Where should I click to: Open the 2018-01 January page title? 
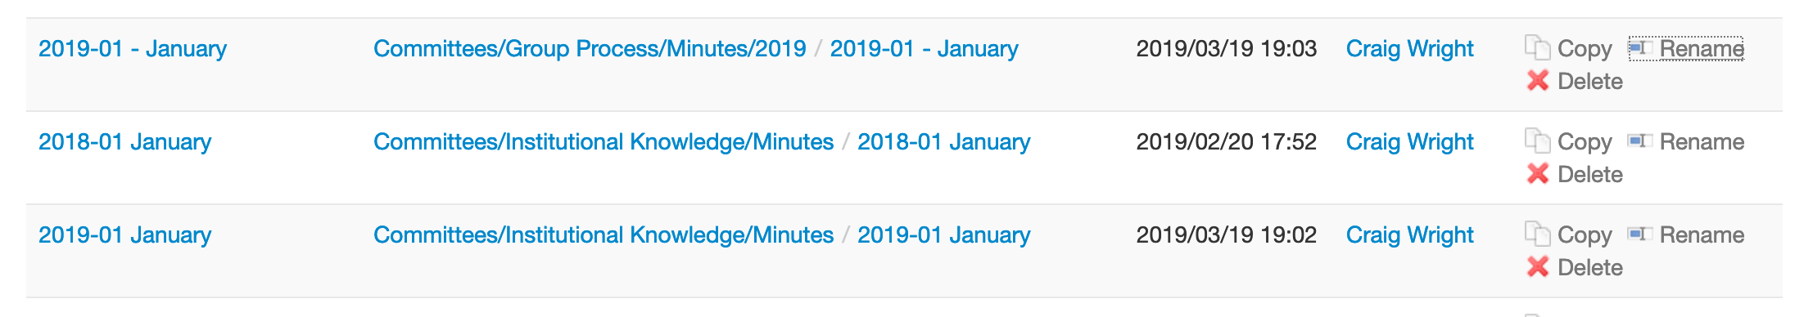click(x=125, y=142)
